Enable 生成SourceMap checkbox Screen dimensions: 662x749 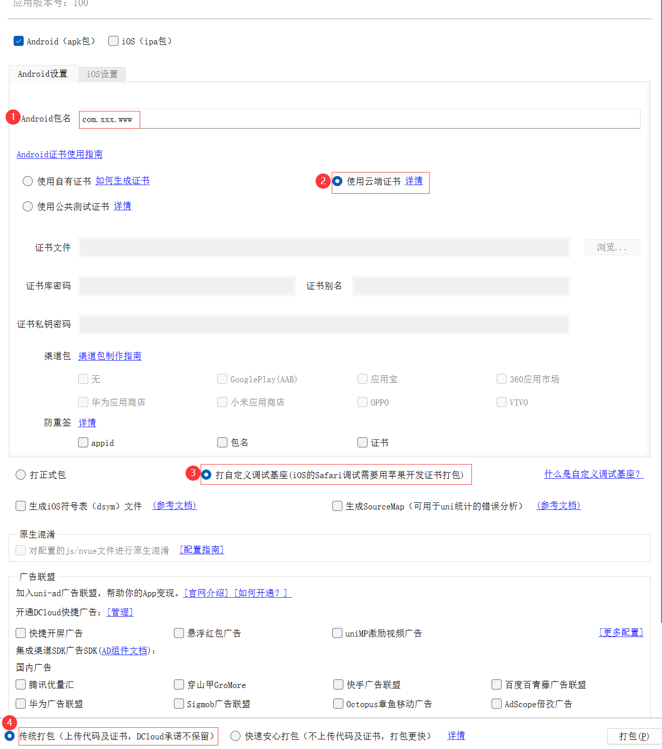tap(337, 506)
